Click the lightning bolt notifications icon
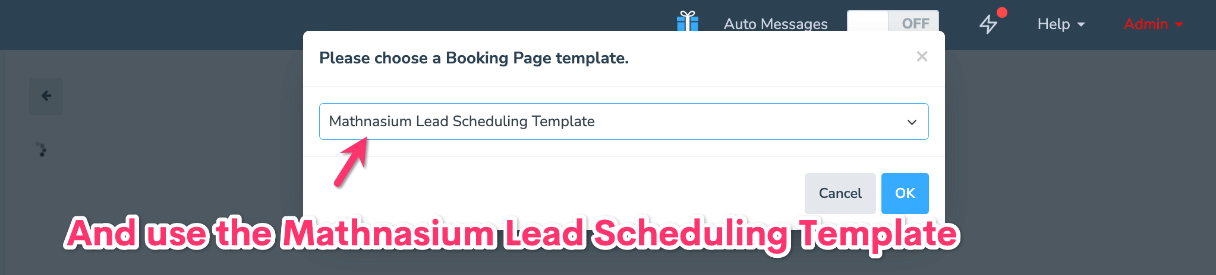 (x=988, y=24)
